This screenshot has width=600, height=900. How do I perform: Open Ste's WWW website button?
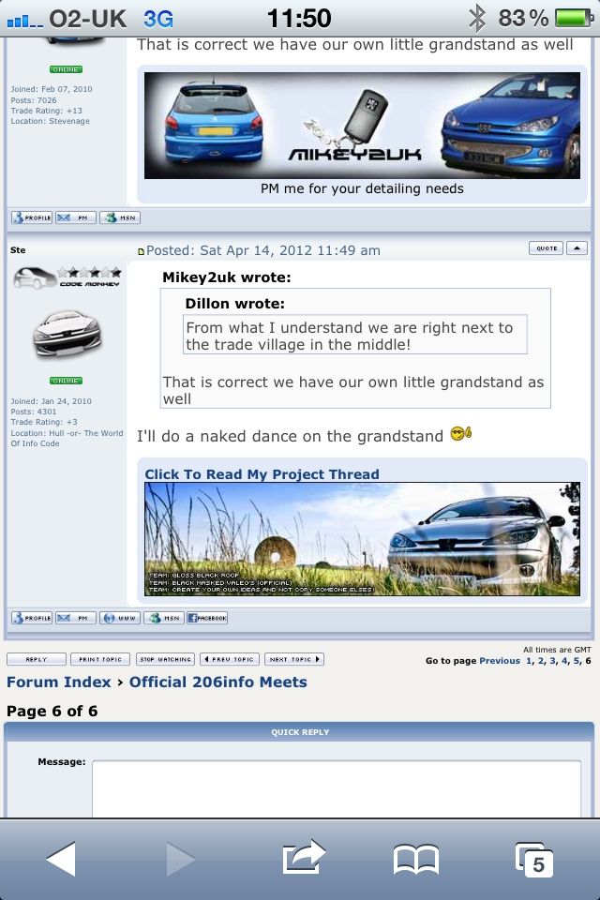point(120,618)
